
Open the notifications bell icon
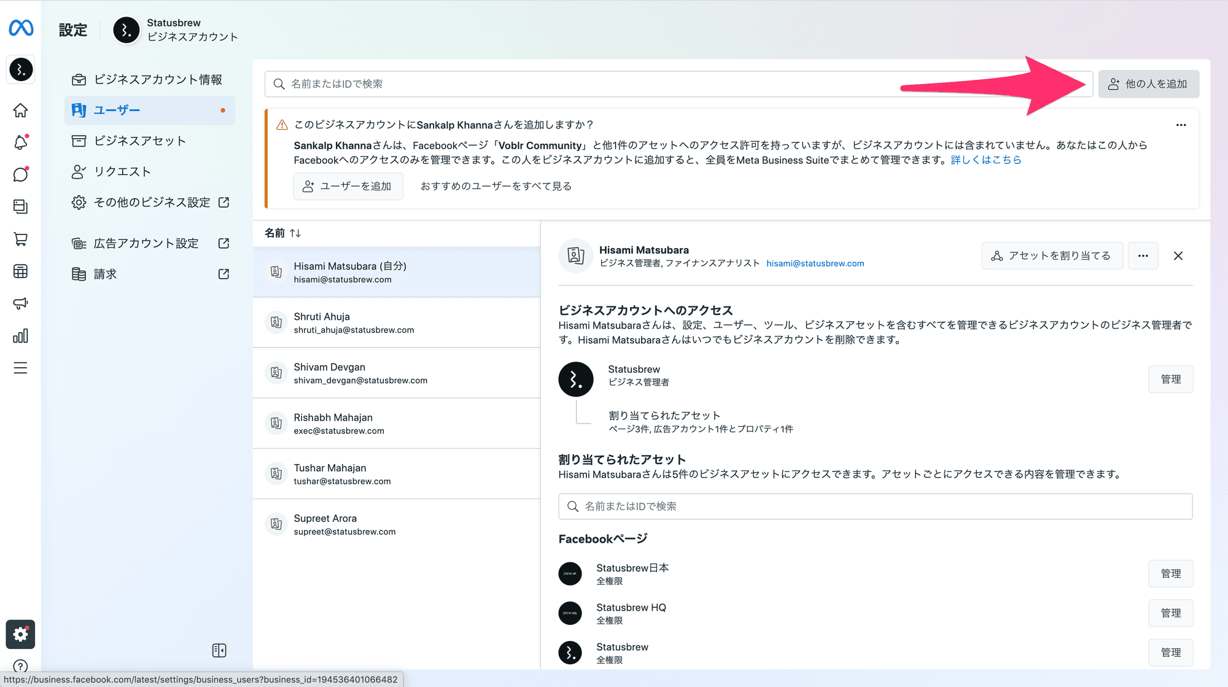coord(20,142)
